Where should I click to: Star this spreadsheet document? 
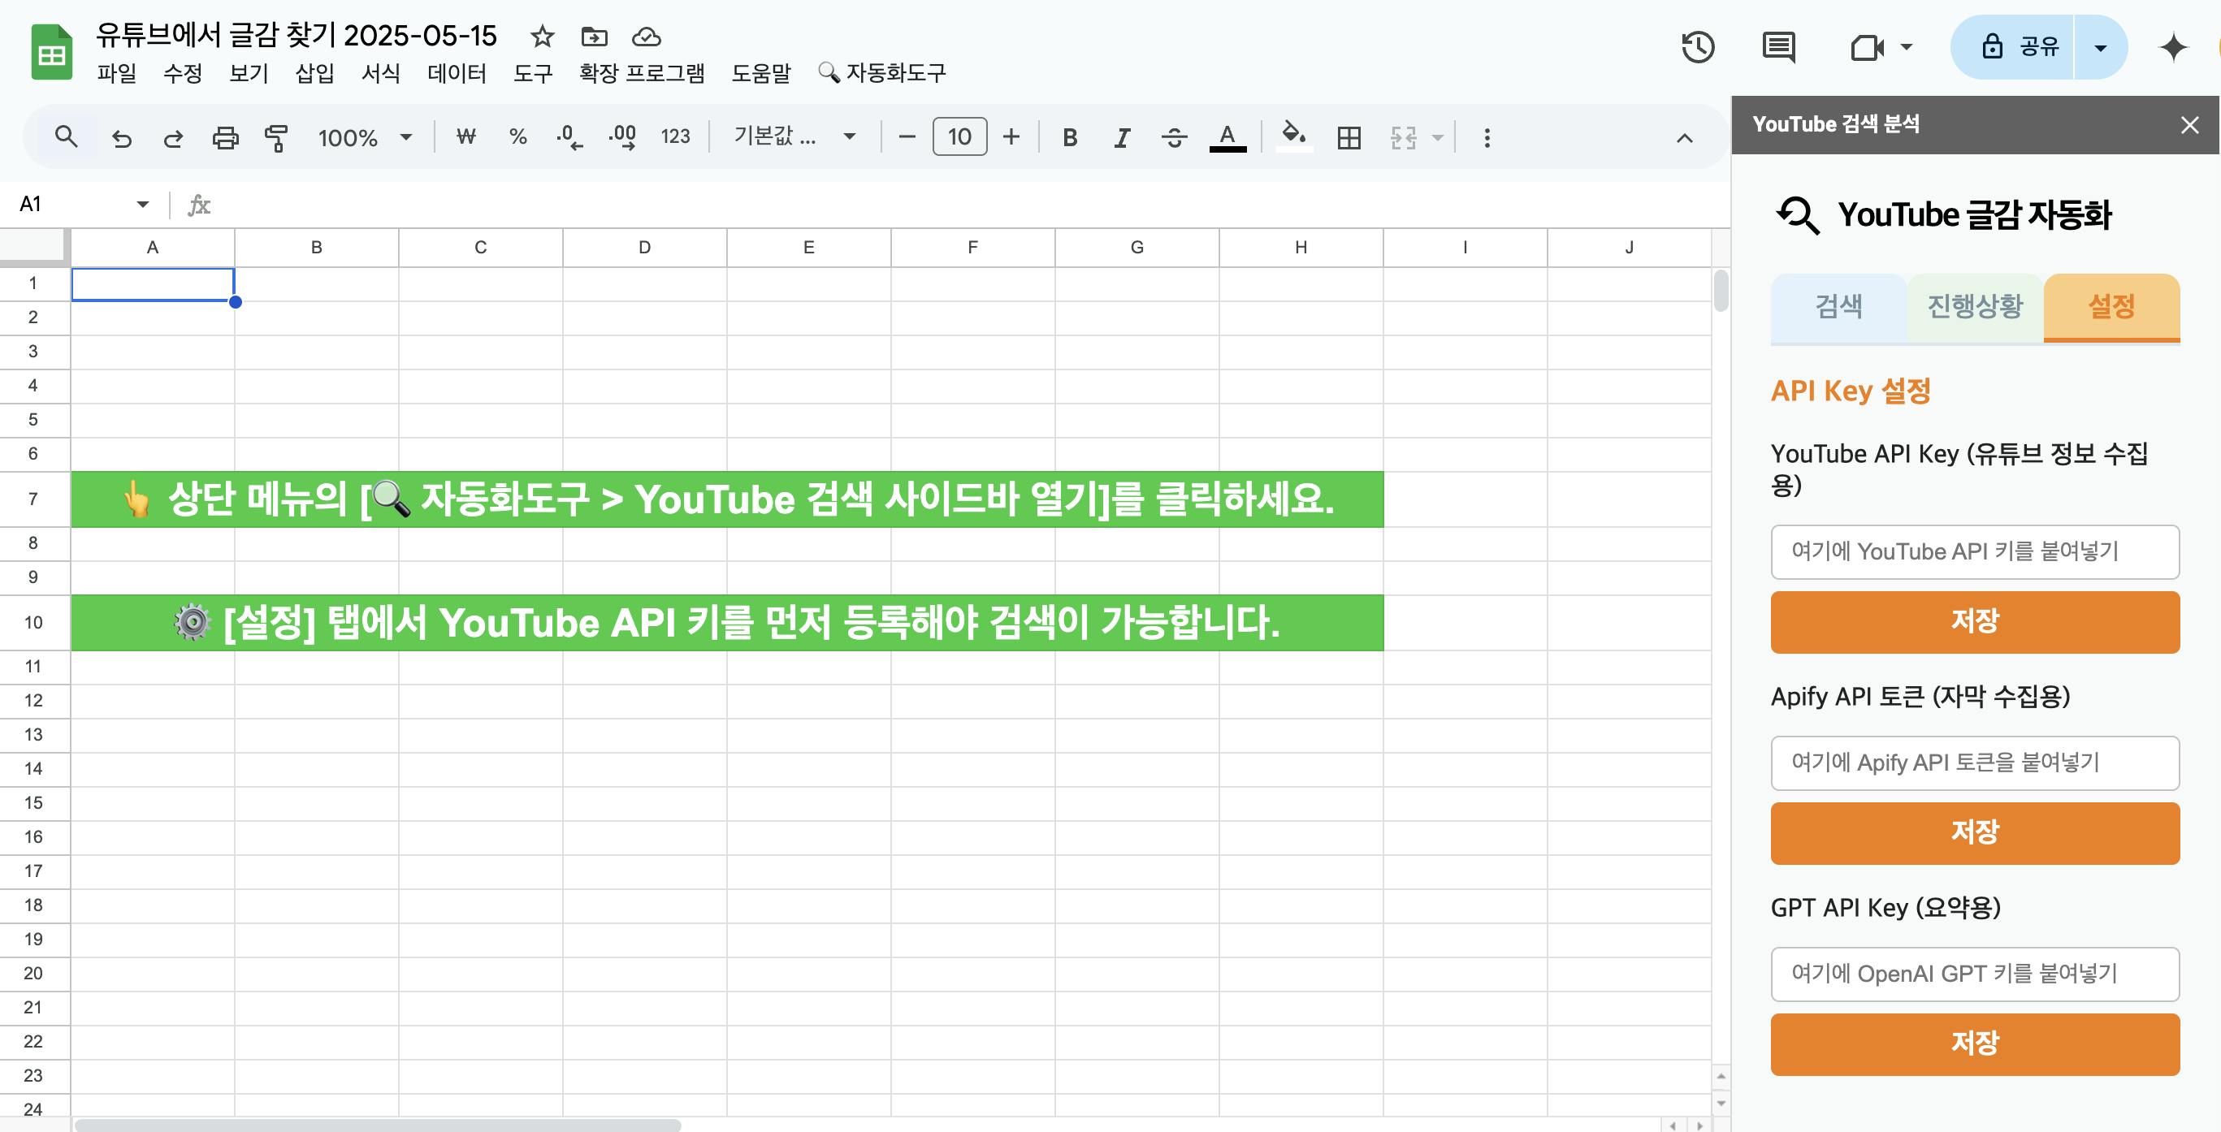pyautogui.click(x=543, y=37)
